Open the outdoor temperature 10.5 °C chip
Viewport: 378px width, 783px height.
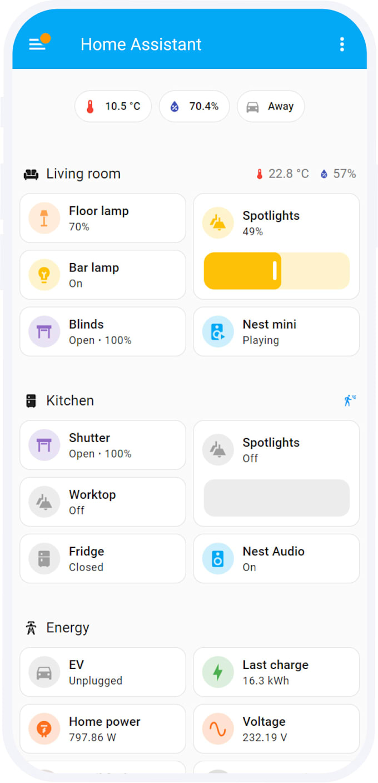point(113,106)
